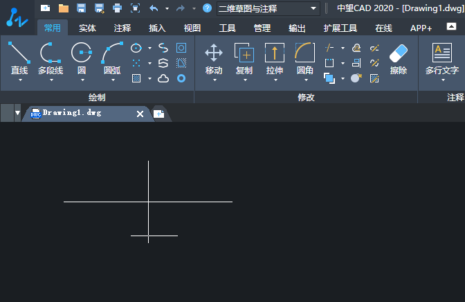This screenshot has width=465, height=302.
Task: Activate the 圆角 fillet tool
Action: pyautogui.click(x=305, y=58)
